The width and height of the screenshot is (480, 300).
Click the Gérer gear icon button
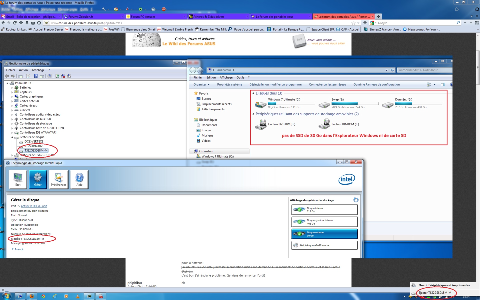tap(38, 179)
